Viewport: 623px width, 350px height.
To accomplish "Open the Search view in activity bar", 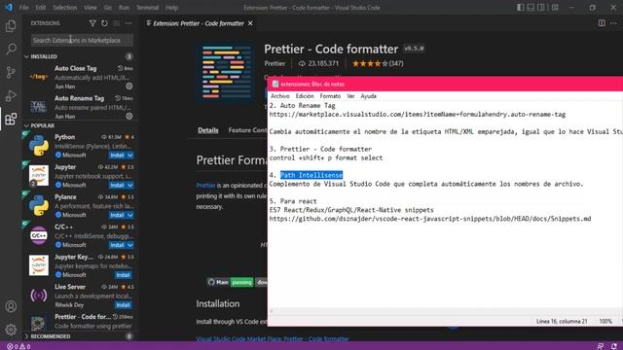I will [x=11, y=49].
